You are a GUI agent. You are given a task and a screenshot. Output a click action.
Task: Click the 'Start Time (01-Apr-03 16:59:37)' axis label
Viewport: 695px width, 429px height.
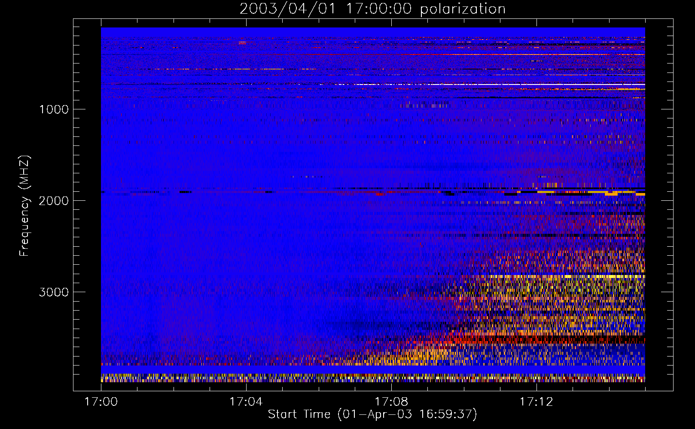(x=372, y=414)
